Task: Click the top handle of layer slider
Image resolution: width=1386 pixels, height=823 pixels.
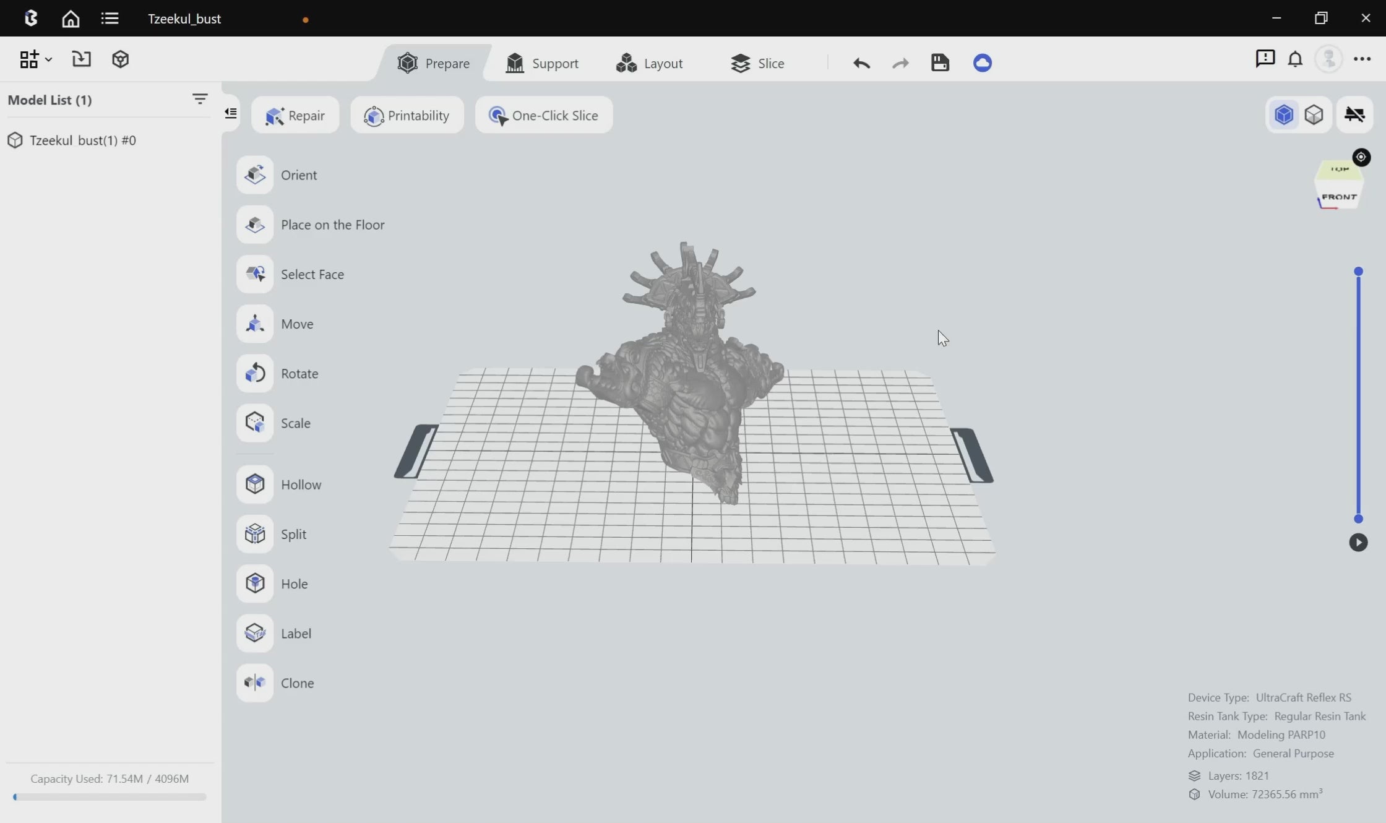Action: pos(1358,272)
